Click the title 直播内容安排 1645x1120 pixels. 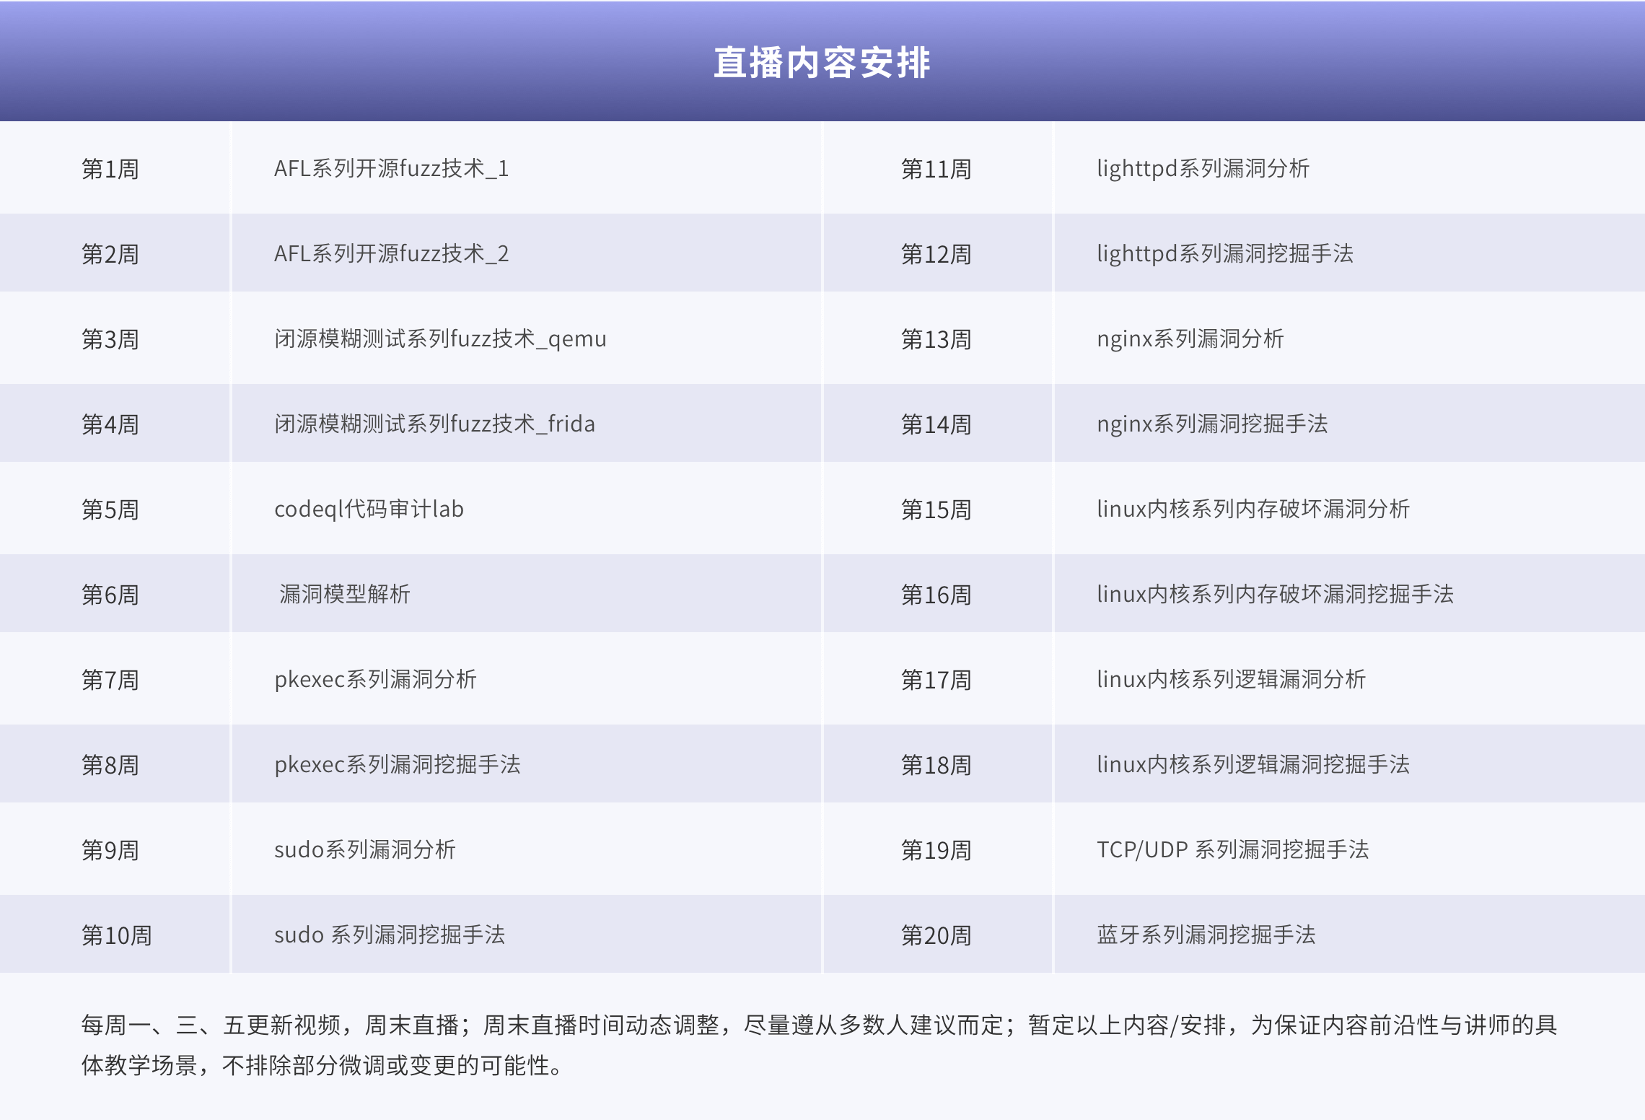822,62
